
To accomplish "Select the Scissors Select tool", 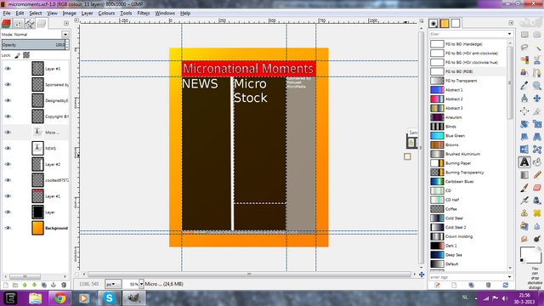I will point(537,60).
